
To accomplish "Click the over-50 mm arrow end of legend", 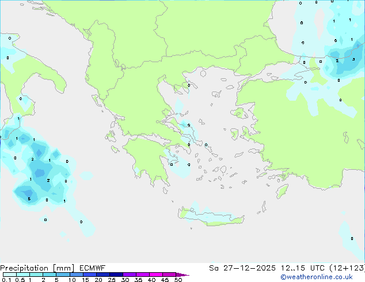I will (x=182, y=275).
